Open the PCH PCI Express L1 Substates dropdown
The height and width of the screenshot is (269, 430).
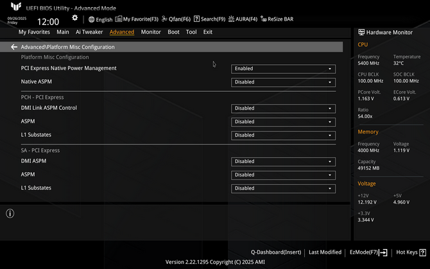(x=283, y=135)
